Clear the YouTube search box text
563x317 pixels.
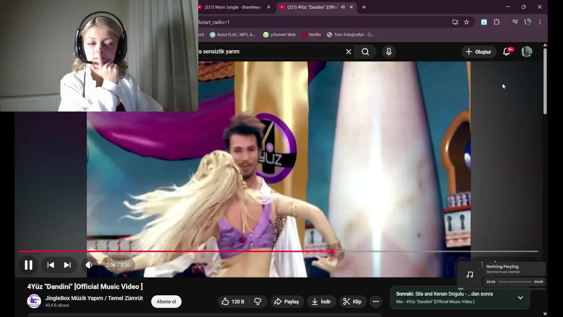(x=348, y=52)
